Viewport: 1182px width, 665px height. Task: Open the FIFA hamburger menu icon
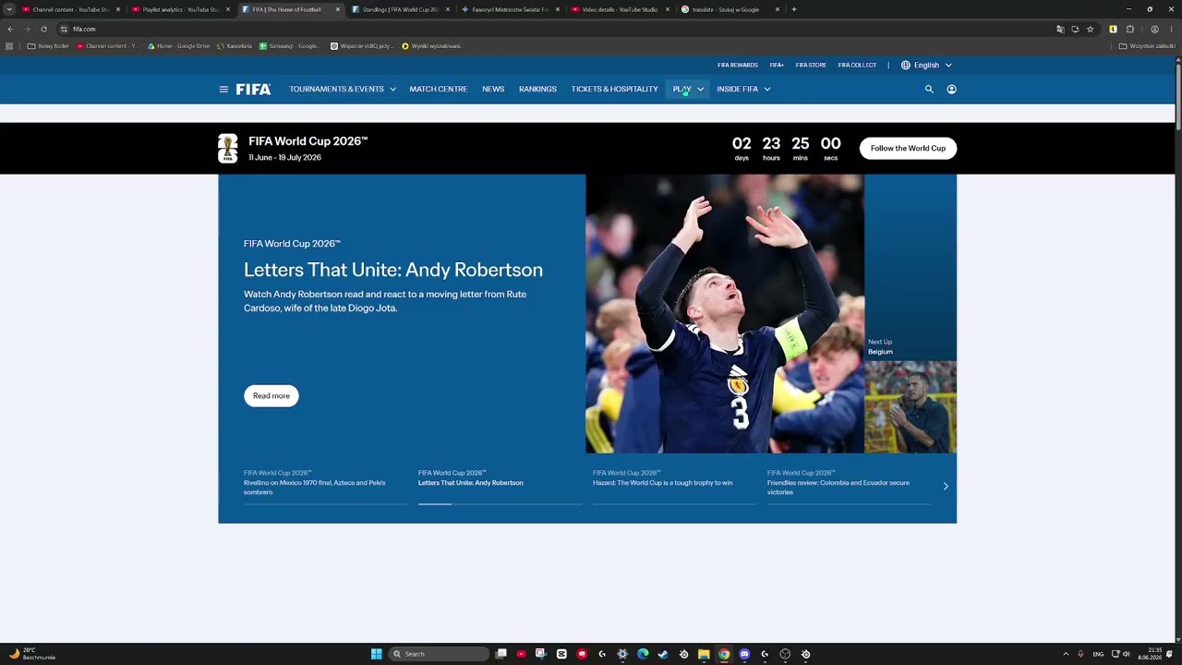pyautogui.click(x=223, y=90)
